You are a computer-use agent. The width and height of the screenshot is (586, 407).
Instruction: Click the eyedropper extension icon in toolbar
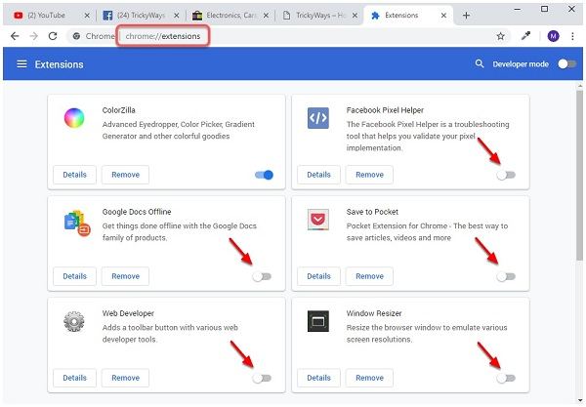pyautogui.click(x=525, y=36)
